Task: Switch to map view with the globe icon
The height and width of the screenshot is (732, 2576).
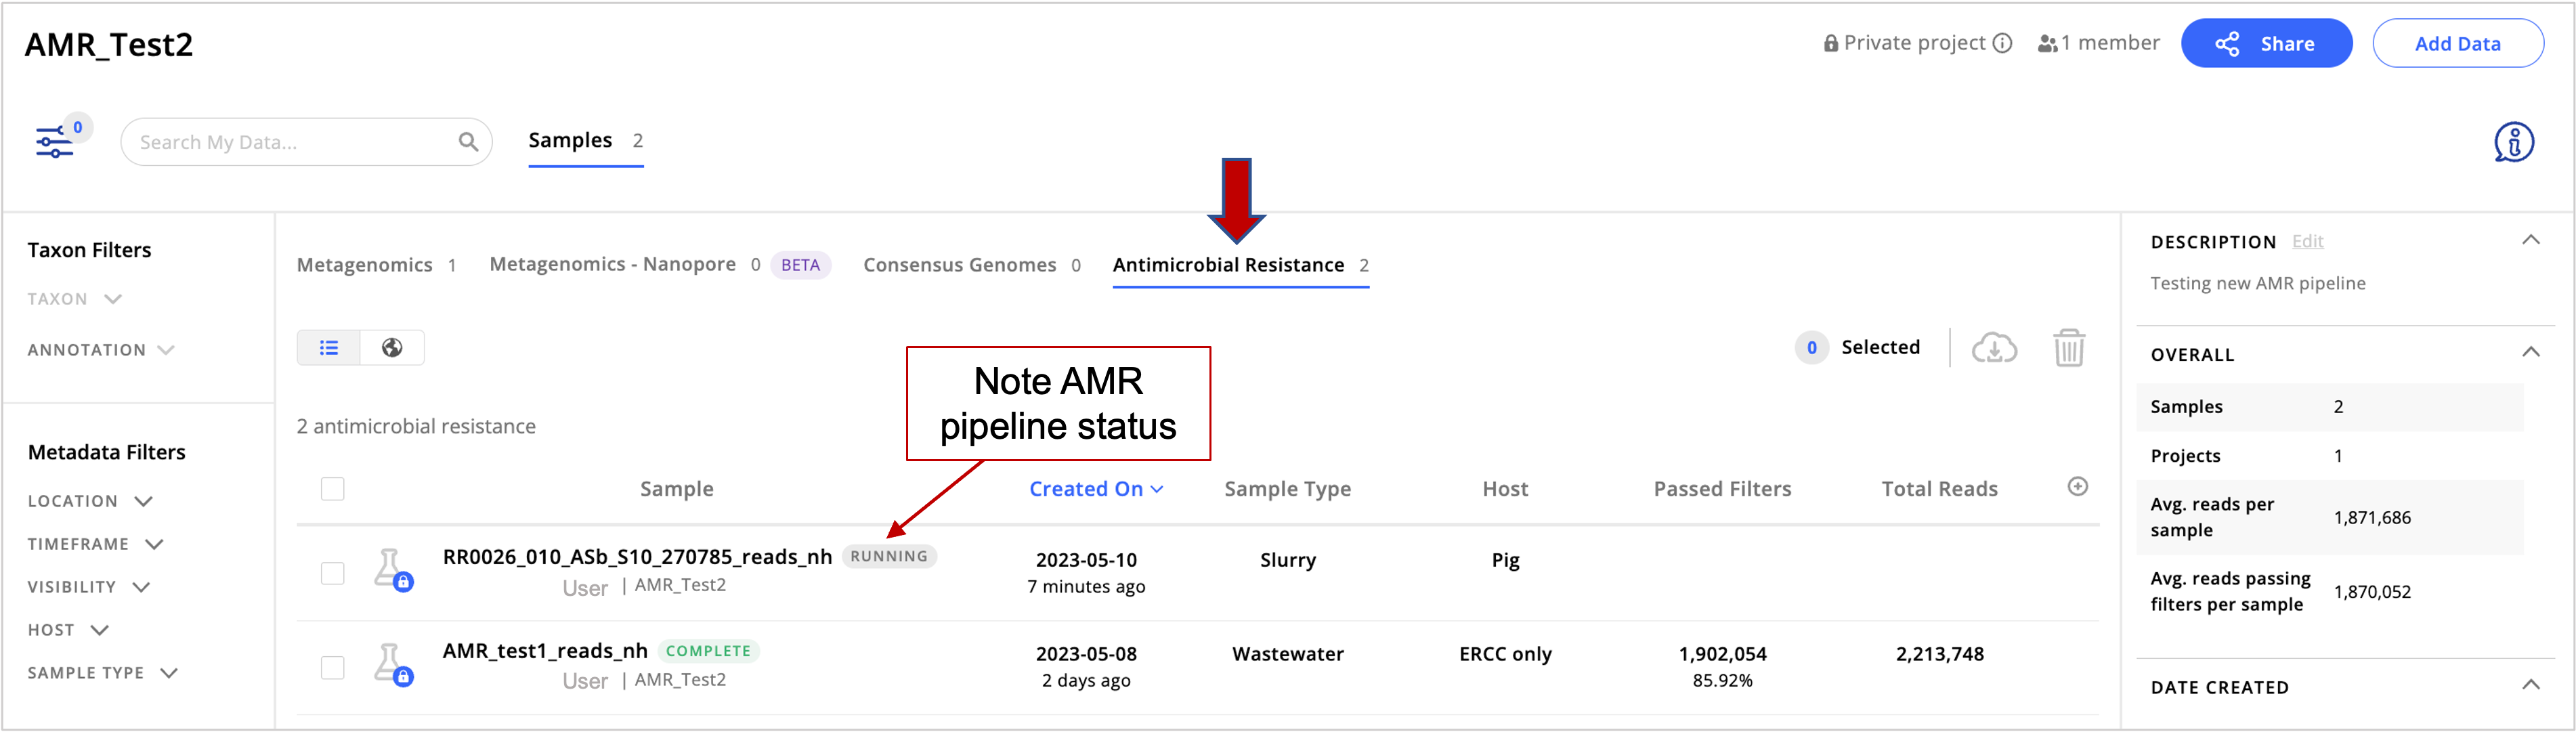Action: coord(392,348)
